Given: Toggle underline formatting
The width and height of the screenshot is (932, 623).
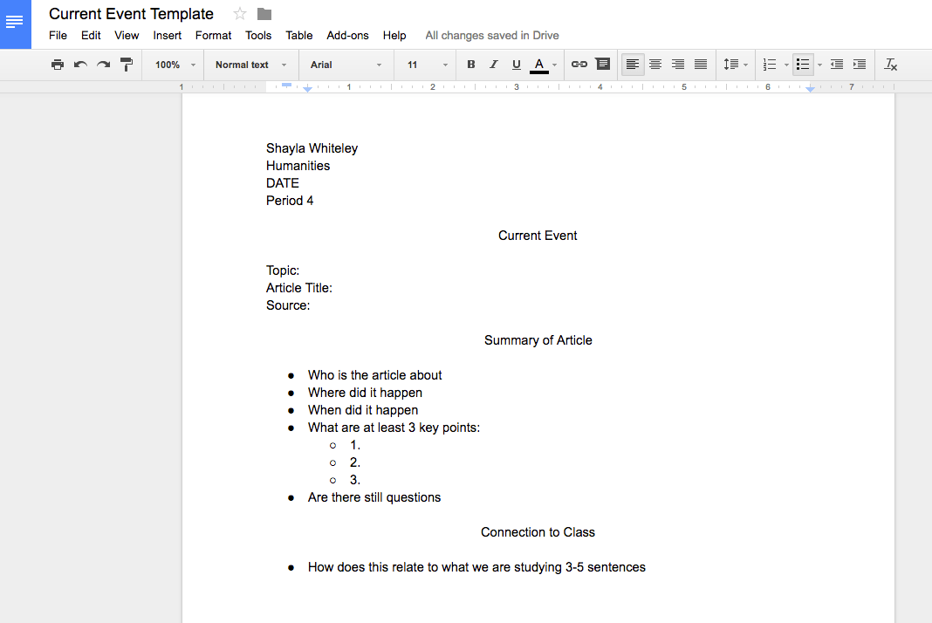Looking at the screenshot, I should 517,65.
